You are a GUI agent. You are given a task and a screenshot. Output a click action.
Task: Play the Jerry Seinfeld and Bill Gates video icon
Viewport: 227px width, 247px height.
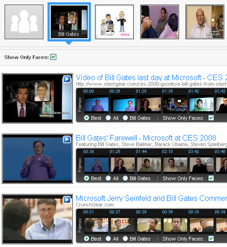(x=67, y=200)
